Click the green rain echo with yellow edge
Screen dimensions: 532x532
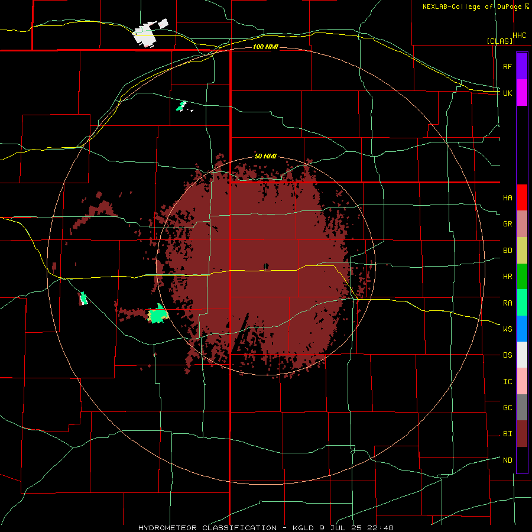pos(158,314)
